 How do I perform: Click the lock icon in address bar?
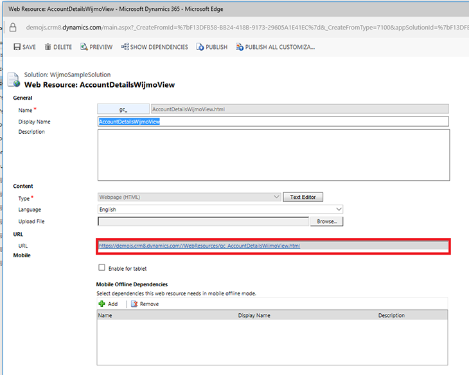(13, 27)
